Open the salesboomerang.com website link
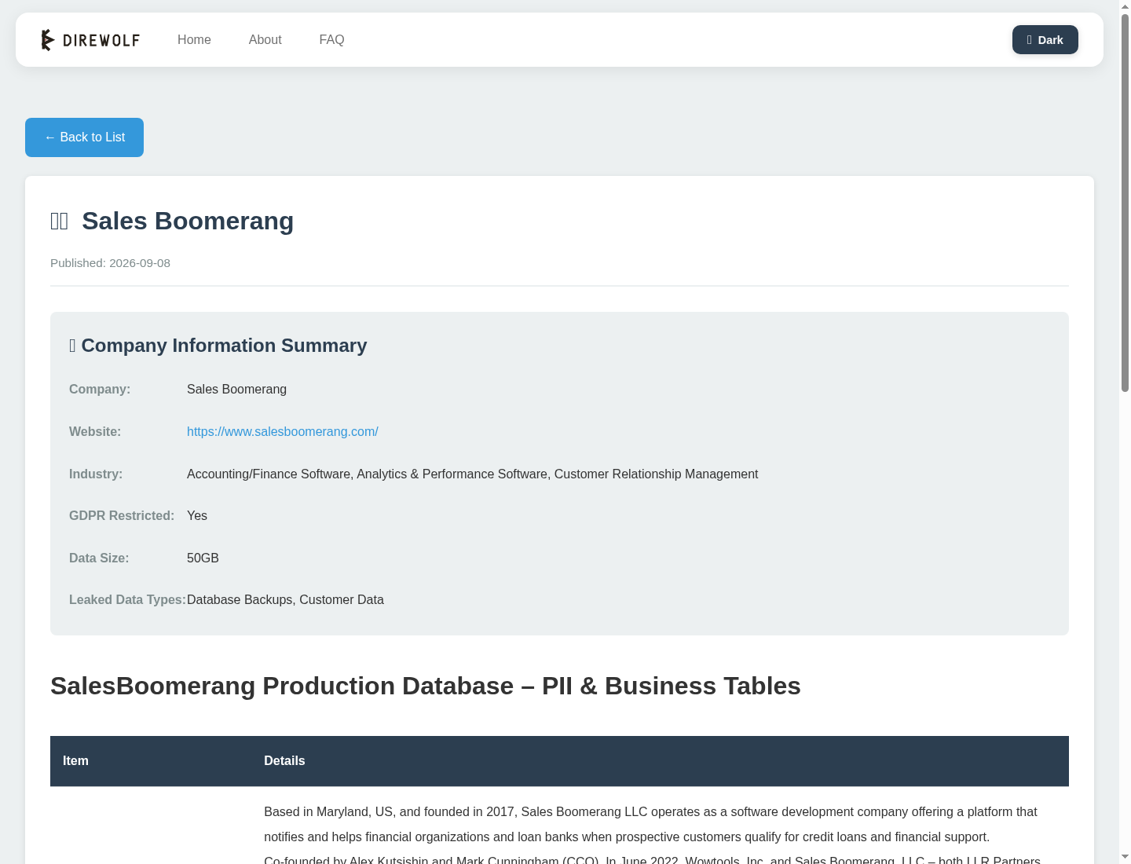The height and width of the screenshot is (864, 1131). coord(283,432)
